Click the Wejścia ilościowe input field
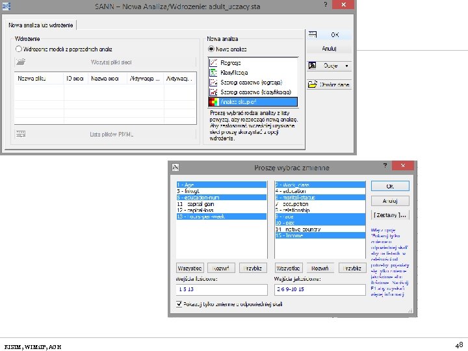This screenshot has width=468, height=351. (222, 289)
